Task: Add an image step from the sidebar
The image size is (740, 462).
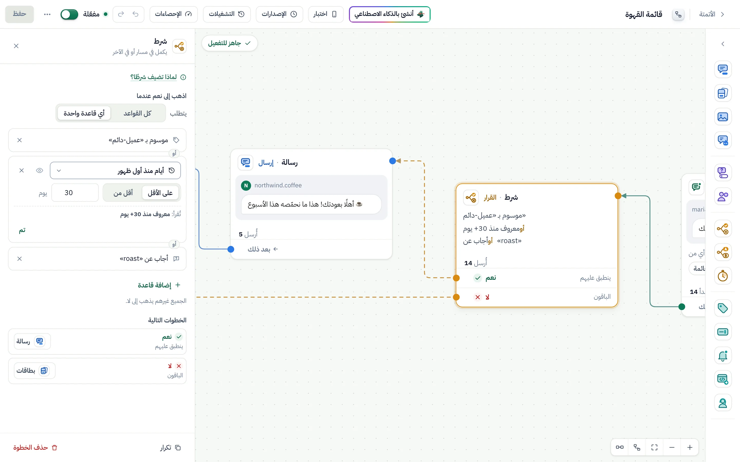Action: click(723, 117)
